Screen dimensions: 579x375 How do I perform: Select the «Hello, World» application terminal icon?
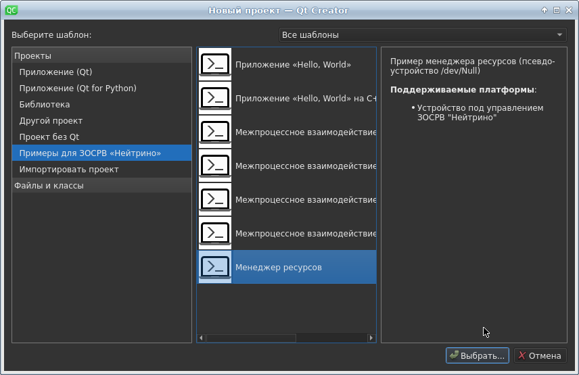pos(215,64)
